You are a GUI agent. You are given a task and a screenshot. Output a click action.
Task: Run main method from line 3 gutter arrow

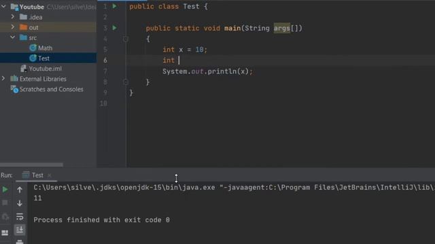(x=115, y=28)
